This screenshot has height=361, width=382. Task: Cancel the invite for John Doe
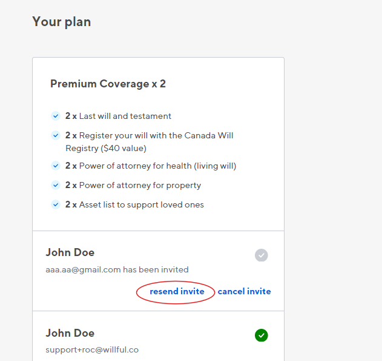coord(244,291)
